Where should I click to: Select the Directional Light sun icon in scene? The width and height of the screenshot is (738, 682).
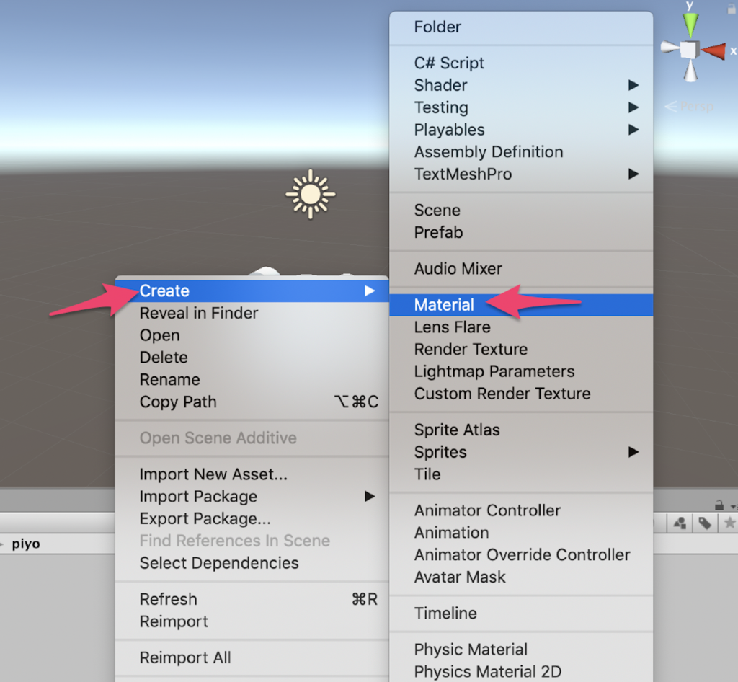point(310,194)
